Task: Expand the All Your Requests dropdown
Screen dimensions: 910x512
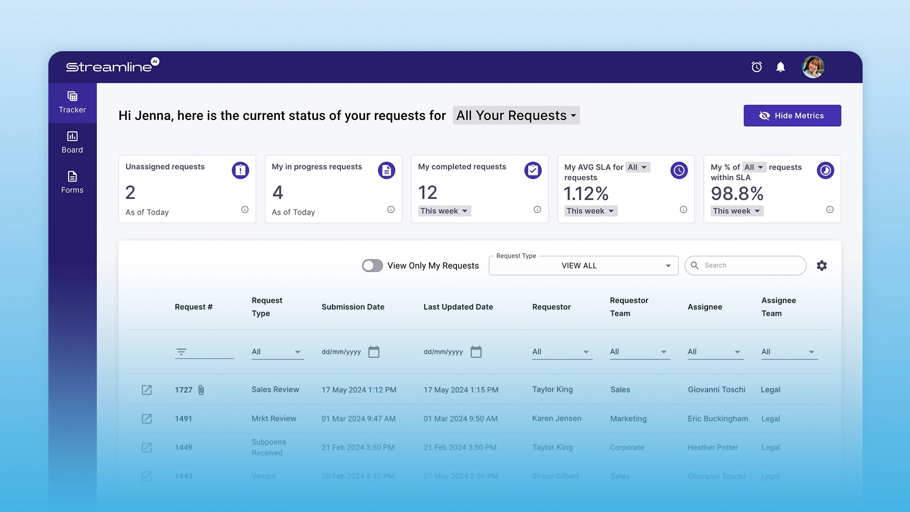Action: click(x=516, y=115)
